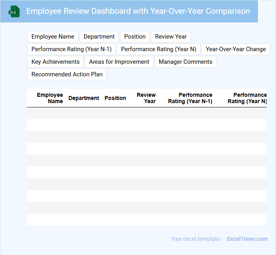The image size is (276, 255).
Task: Click the Year-Over-Year Change tag
Action: [236, 49]
